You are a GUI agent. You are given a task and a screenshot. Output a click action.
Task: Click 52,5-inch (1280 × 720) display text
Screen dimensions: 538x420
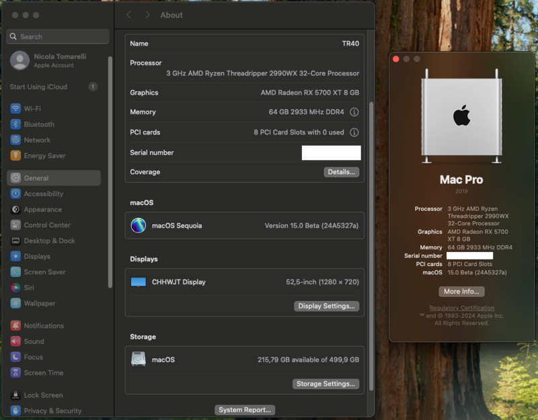323,282
